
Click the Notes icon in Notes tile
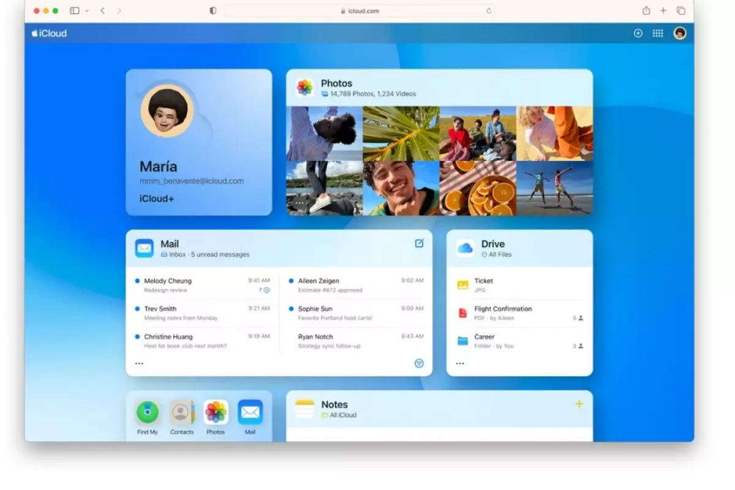tap(304, 409)
